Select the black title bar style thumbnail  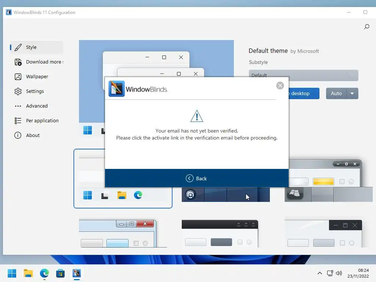click(220, 233)
